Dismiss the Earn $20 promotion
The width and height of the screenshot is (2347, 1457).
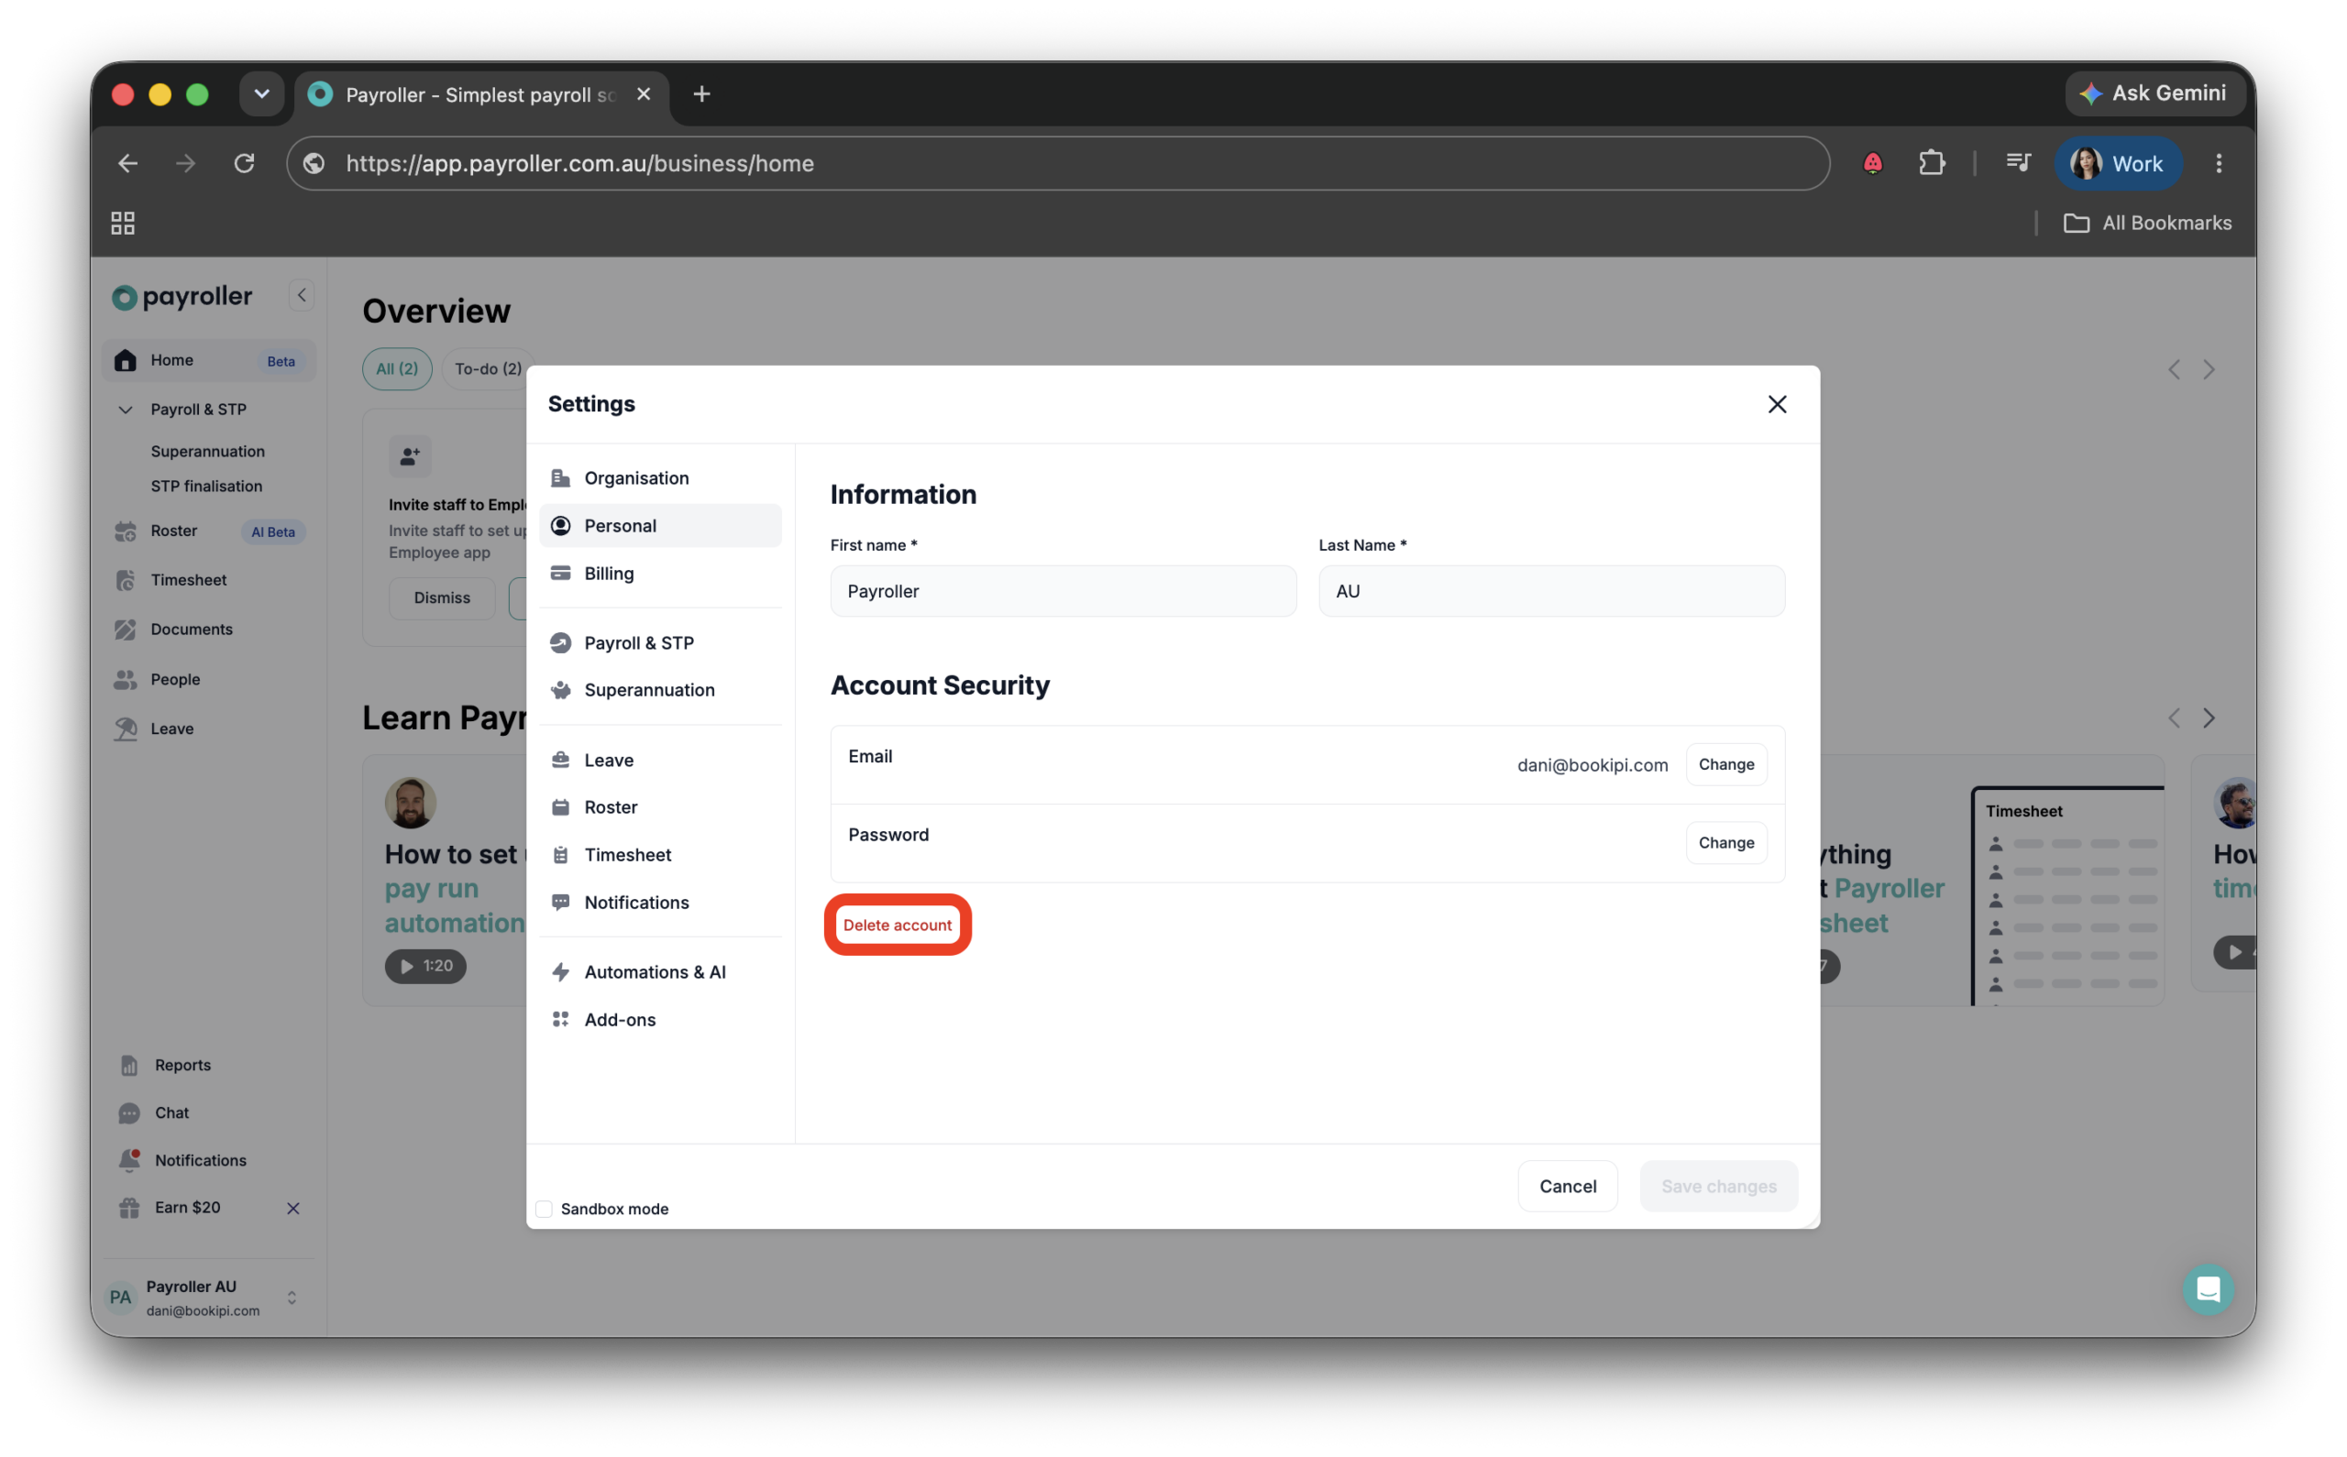[x=293, y=1209]
